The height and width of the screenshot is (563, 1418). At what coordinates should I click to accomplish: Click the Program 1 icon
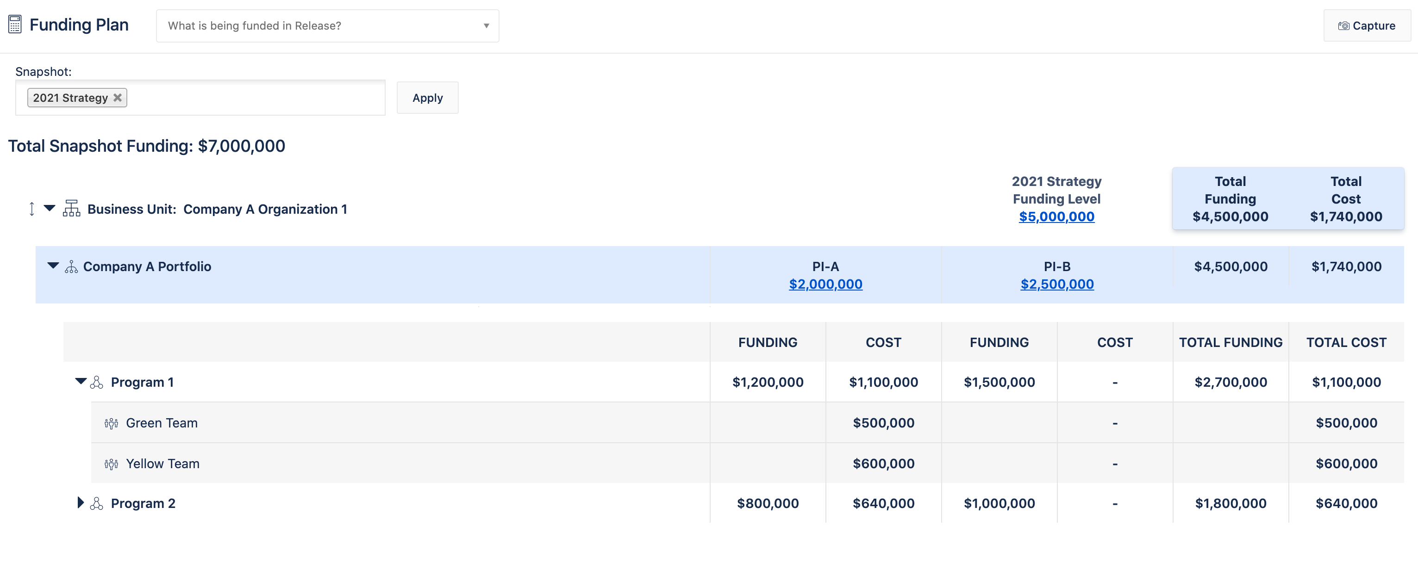96,382
